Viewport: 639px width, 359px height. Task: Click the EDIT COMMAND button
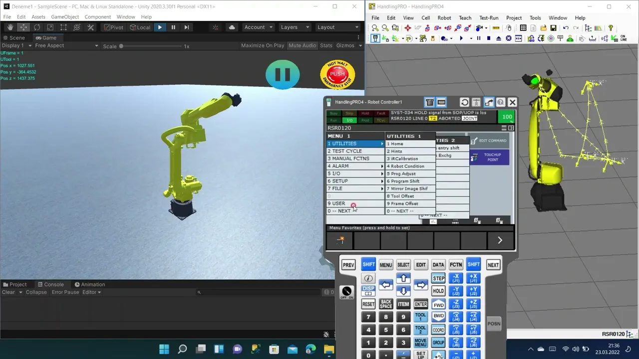click(489, 141)
